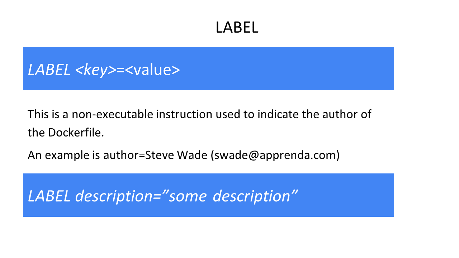The image size is (459, 258).
Task: Click the italic word LABEL in syntax line
Action: (x=49, y=70)
